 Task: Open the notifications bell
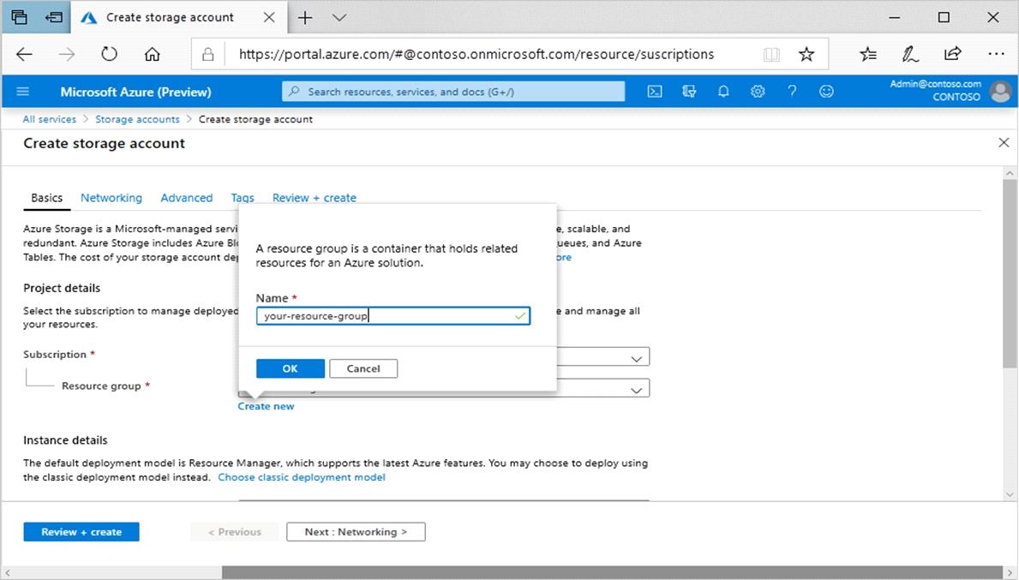(723, 92)
